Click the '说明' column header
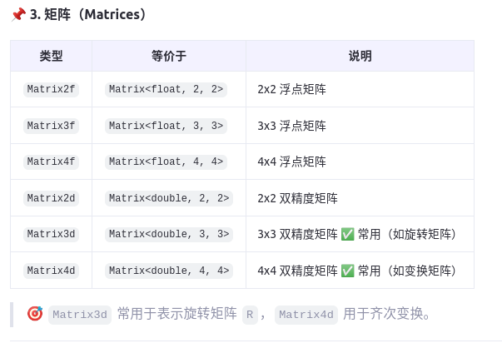502x343 pixels. (x=360, y=56)
